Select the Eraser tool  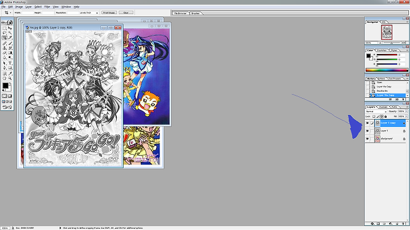4,52
